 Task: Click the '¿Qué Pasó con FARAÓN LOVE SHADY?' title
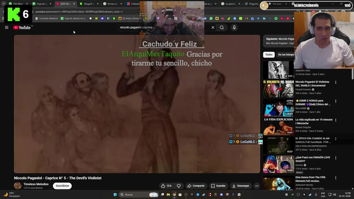313,159
